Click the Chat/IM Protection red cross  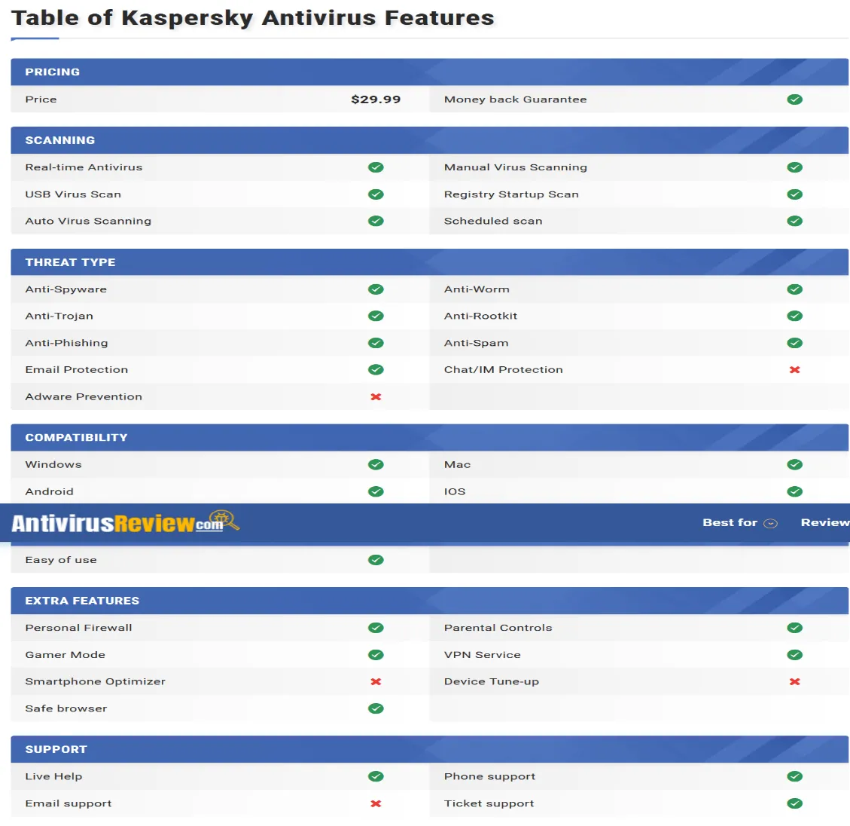(x=795, y=369)
